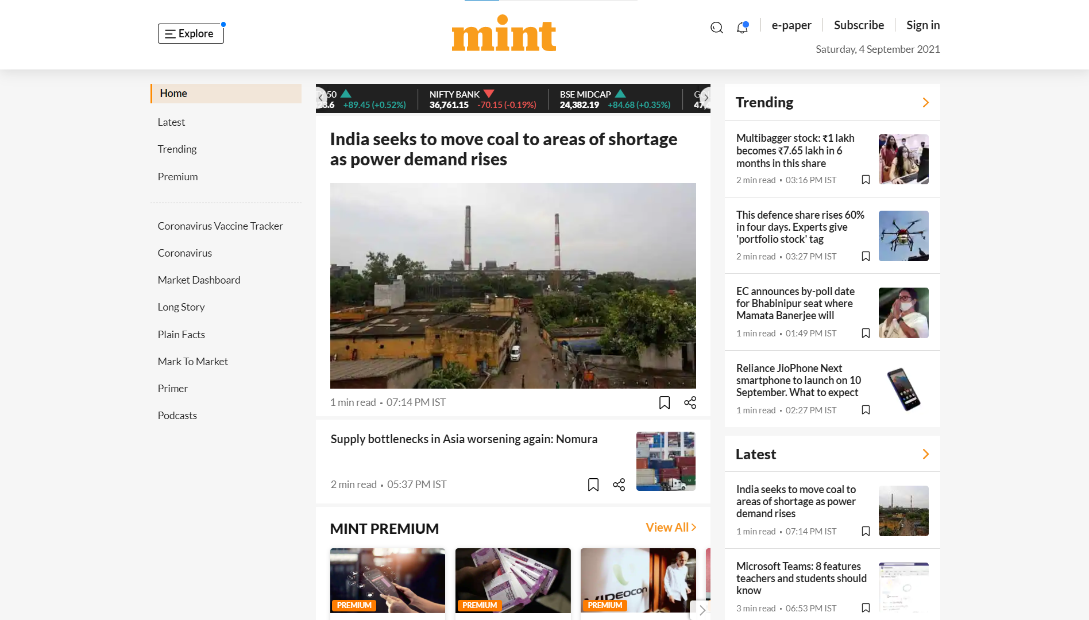Image resolution: width=1089 pixels, height=620 pixels.
Task: Open Supply bottlenecks in Asia headline
Action: point(464,439)
